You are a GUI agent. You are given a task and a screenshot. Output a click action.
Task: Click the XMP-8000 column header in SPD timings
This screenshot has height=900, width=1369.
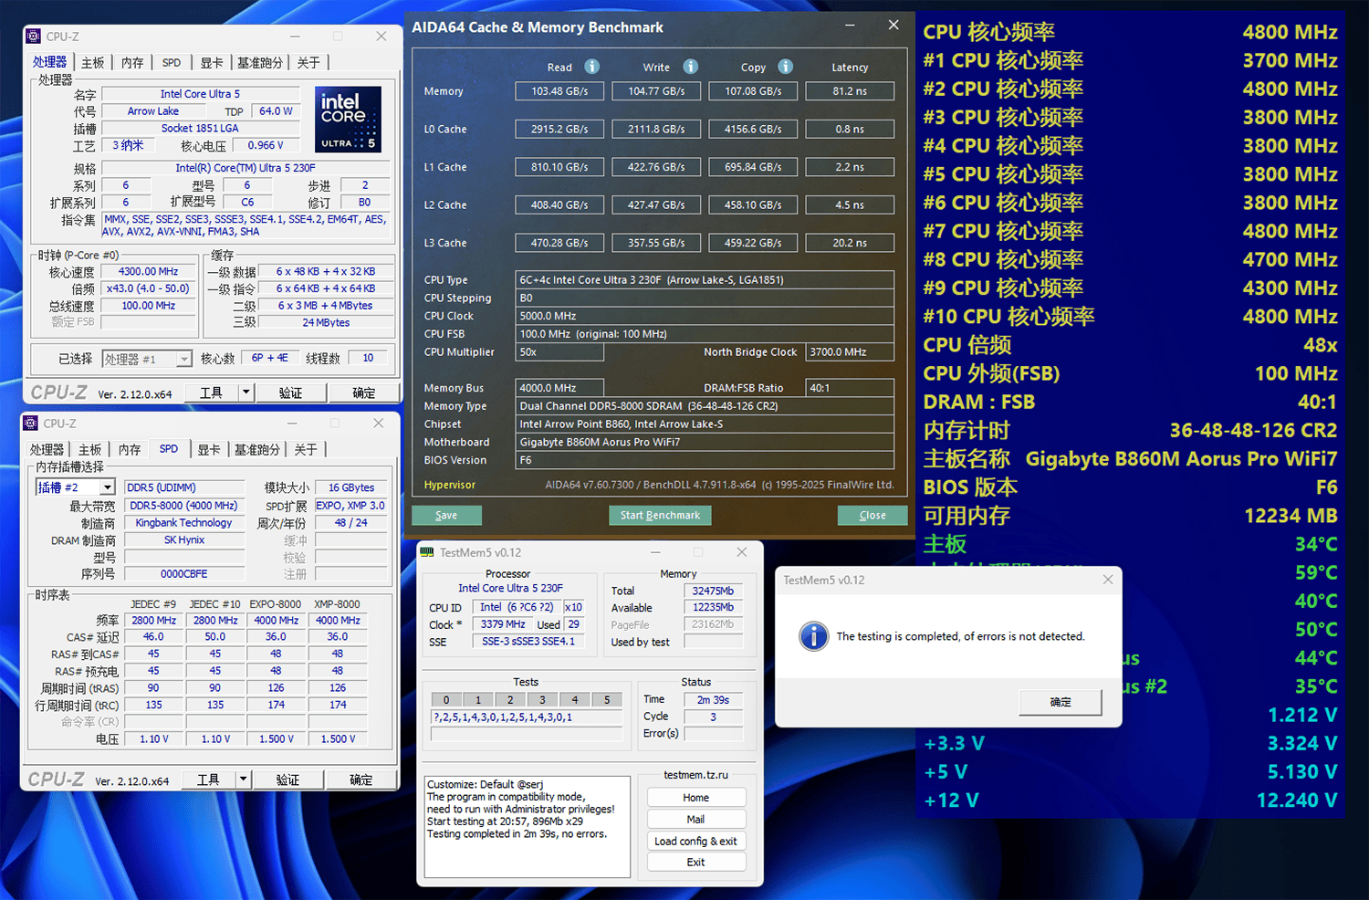(x=337, y=604)
